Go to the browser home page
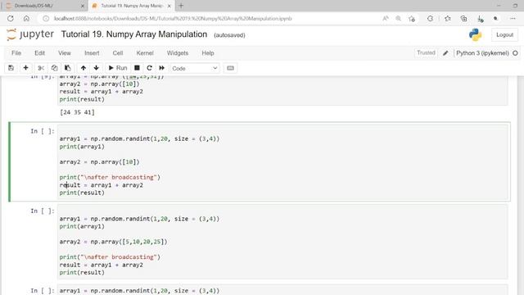 26,19
